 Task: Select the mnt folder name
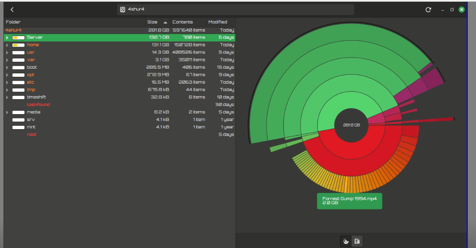pos(31,127)
